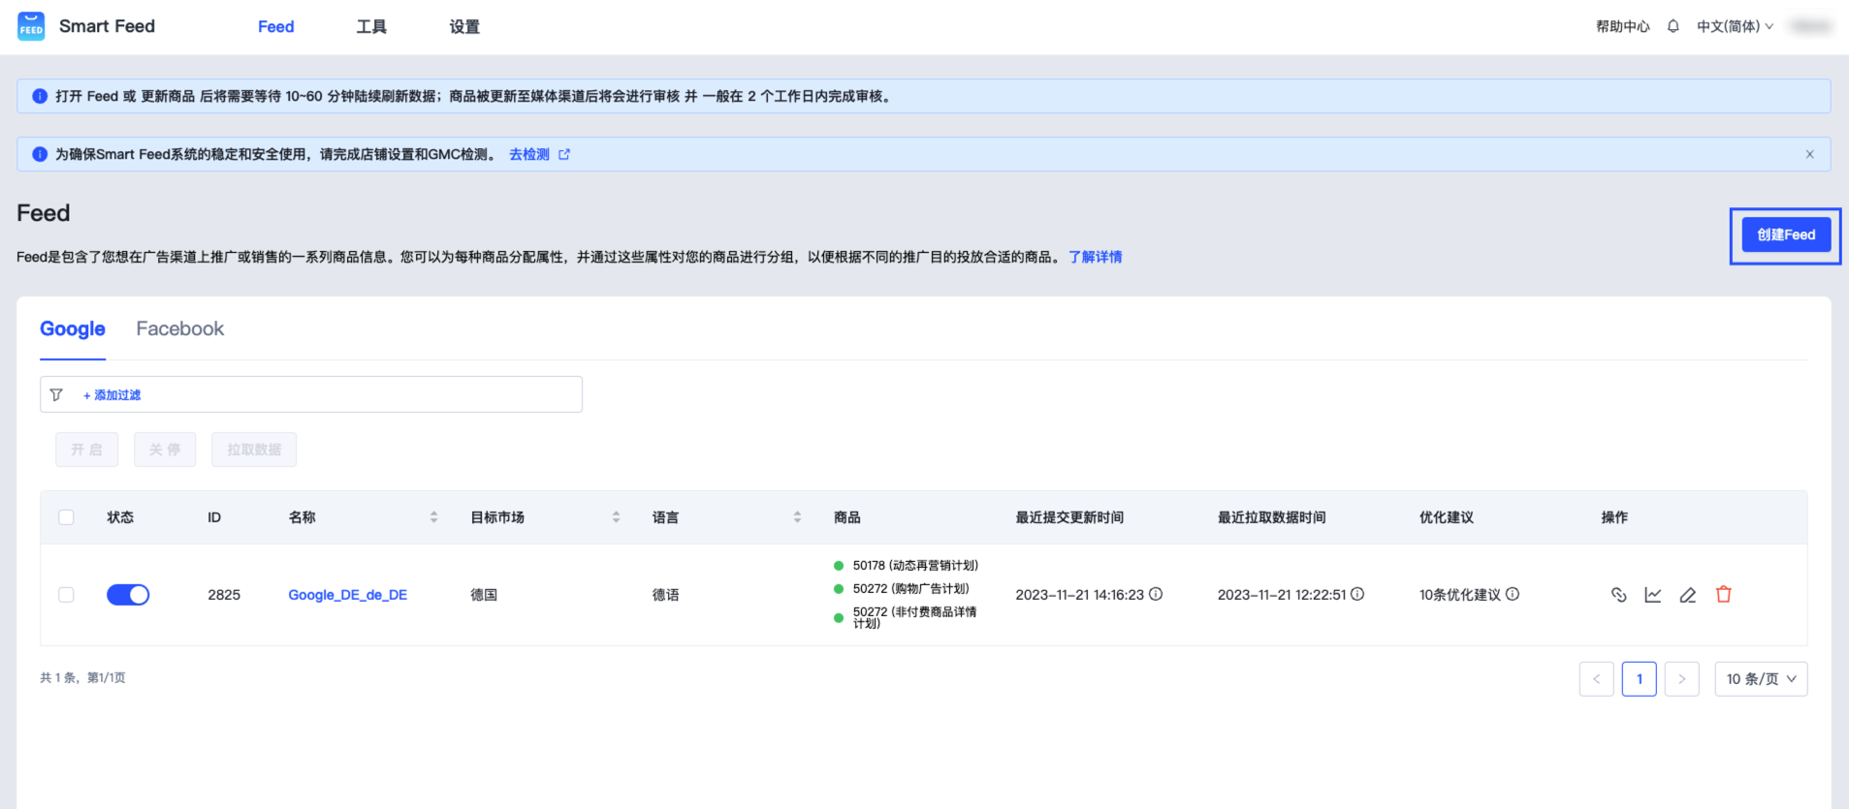Click the info icon beside 10条优化建议
This screenshot has height=809, width=1849.
[x=1513, y=594]
